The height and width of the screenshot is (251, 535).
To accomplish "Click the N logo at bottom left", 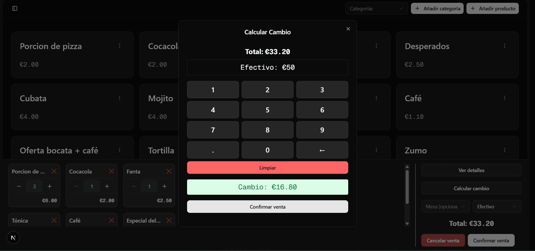I will [13, 237].
